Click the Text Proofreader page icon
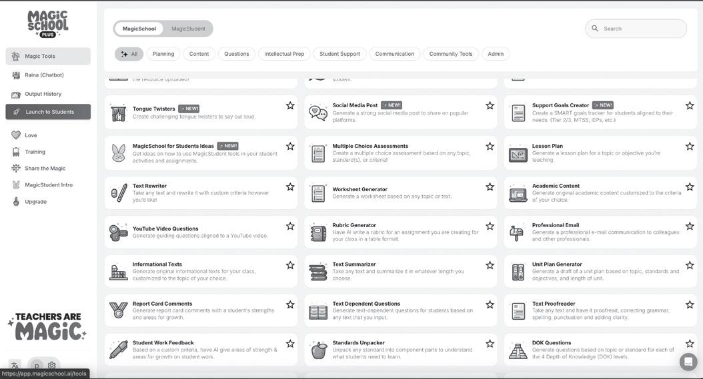The height and width of the screenshot is (379, 703). 518,311
